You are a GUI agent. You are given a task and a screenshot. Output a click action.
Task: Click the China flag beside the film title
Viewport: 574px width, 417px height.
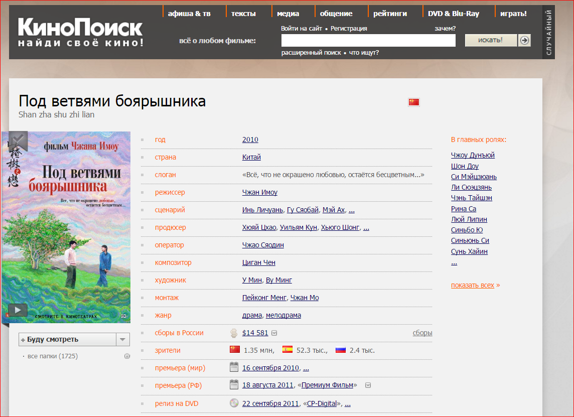click(413, 102)
